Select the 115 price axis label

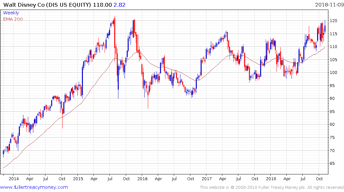[333, 34]
